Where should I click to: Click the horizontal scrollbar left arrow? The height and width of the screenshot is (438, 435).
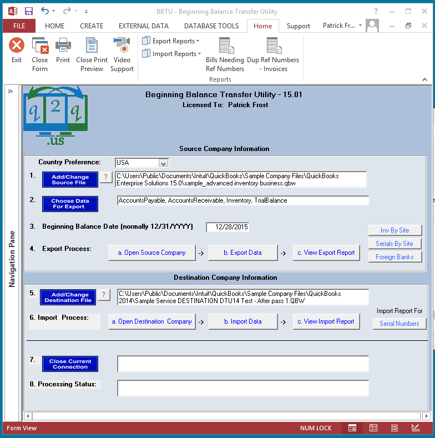coord(28,416)
